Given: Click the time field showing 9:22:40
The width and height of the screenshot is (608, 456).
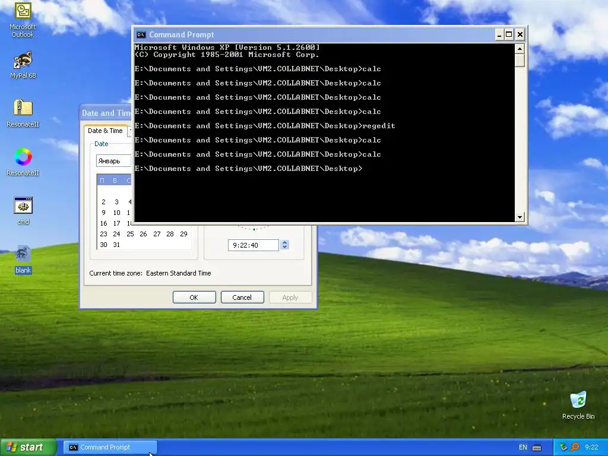Looking at the screenshot, I should click(x=253, y=245).
